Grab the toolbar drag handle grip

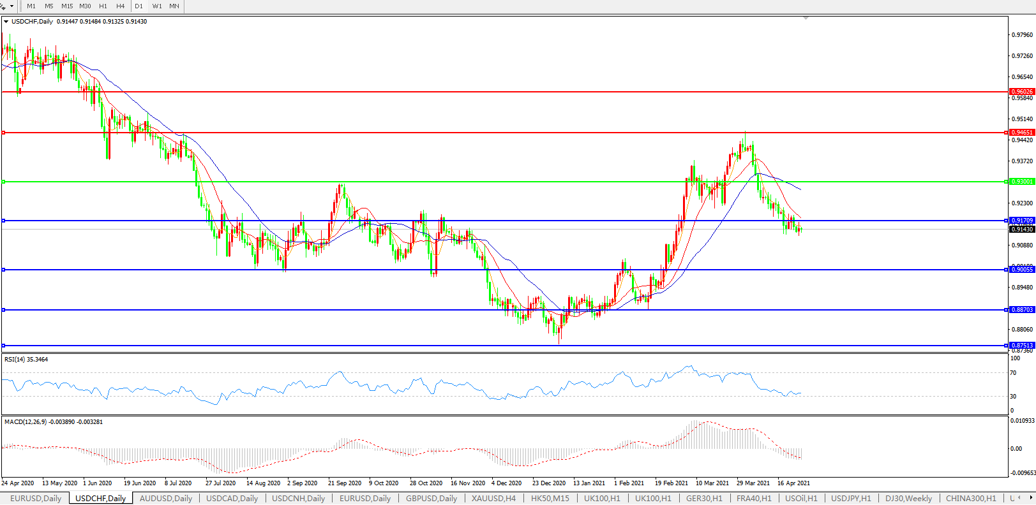click(20, 6)
